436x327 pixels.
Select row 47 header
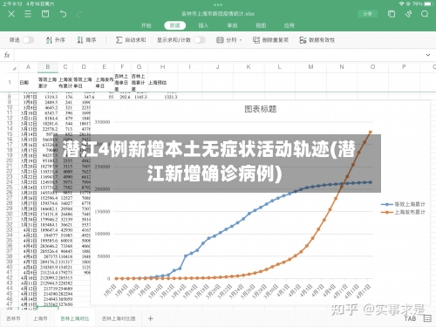[10, 304]
